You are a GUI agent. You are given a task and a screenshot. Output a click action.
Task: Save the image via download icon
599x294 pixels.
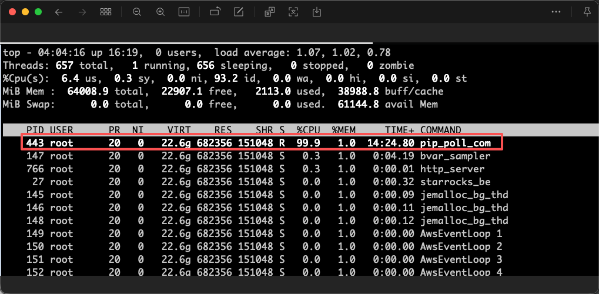317,12
